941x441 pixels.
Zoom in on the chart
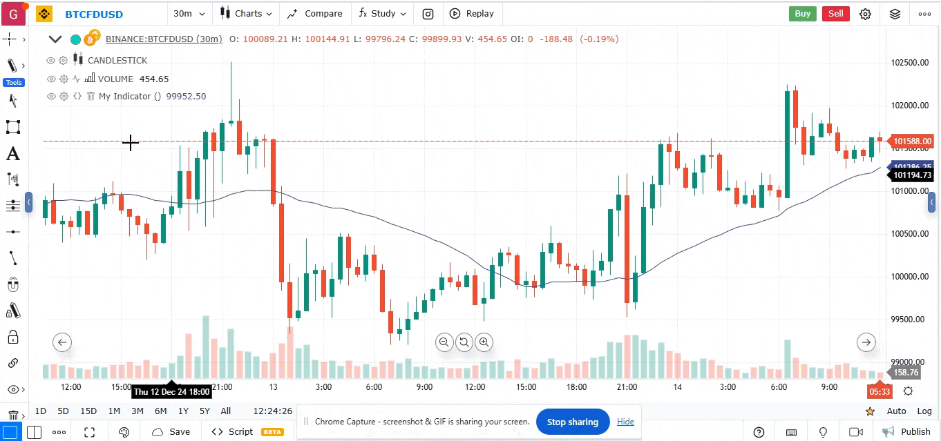pos(484,342)
